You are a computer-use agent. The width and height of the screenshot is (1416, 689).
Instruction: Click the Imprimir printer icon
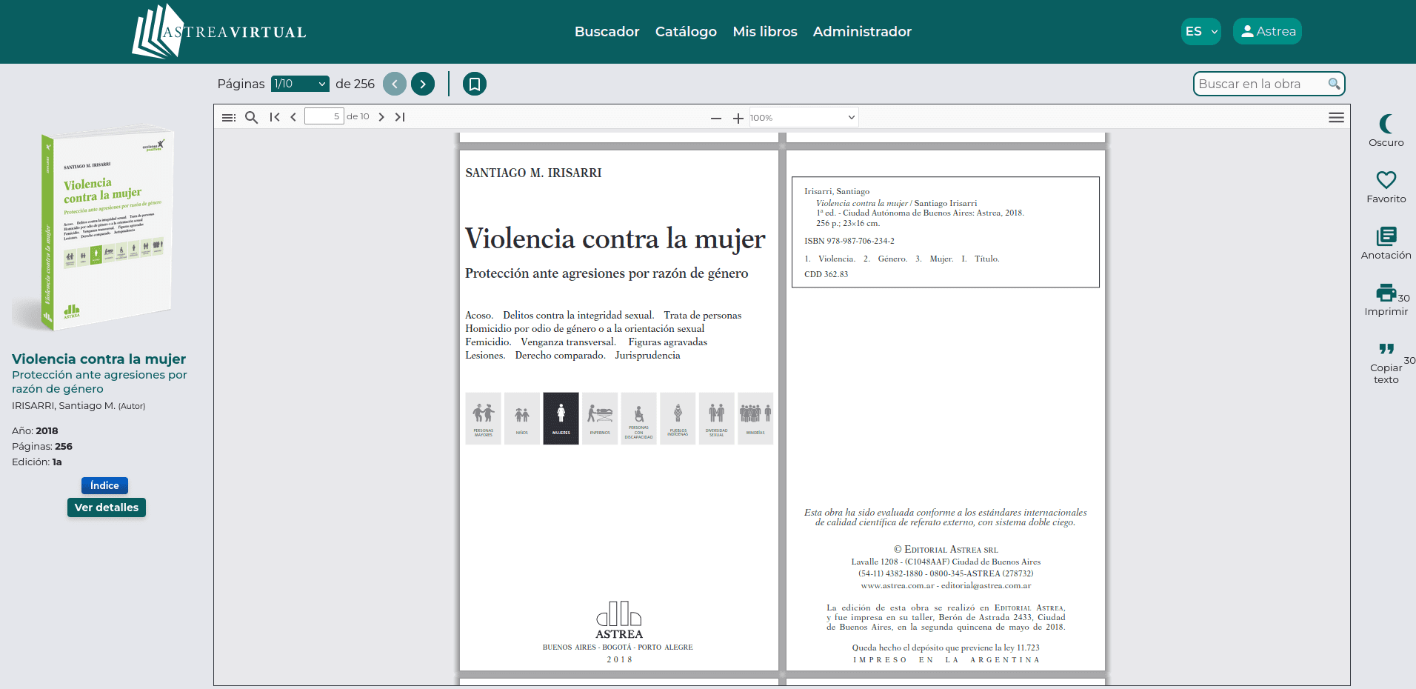[1385, 293]
